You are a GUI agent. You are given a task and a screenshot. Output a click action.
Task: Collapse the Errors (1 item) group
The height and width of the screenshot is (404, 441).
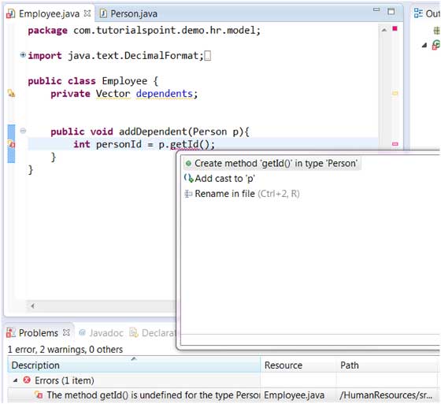coord(15,380)
